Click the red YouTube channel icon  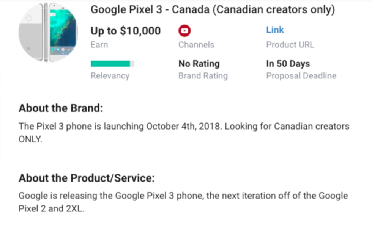184,31
